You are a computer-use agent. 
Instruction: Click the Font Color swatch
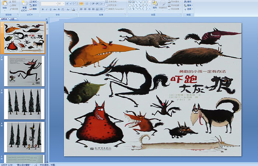coord(74,9)
